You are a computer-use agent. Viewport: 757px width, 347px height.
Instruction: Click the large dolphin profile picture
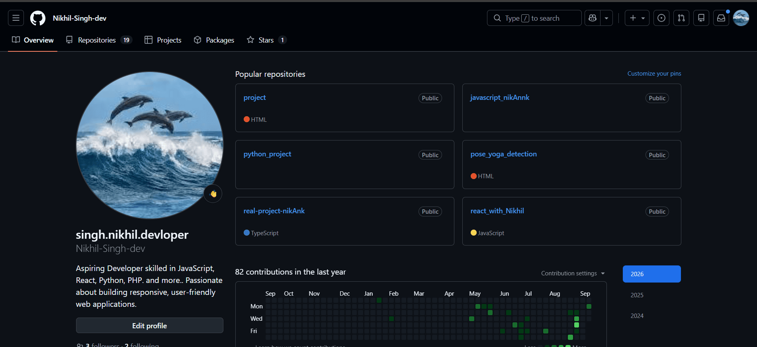(150, 145)
